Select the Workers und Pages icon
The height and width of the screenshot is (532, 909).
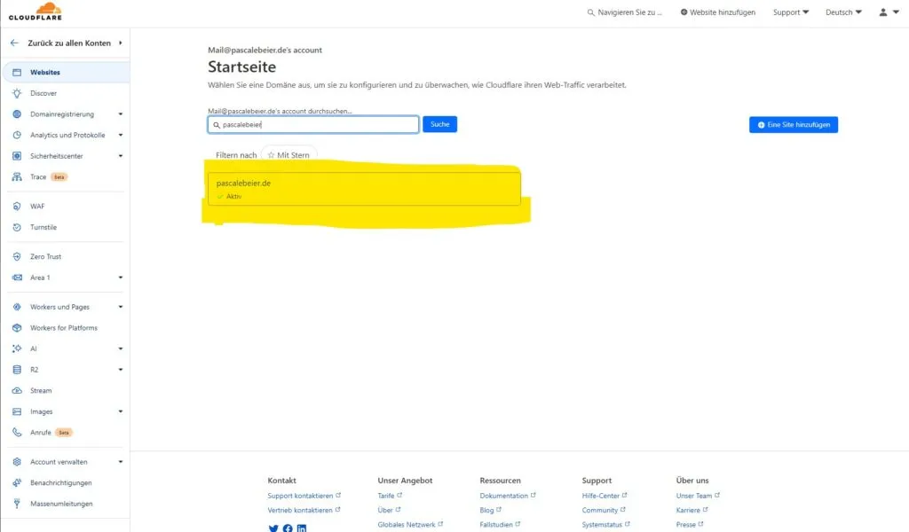pyautogui.click(x=18, y=307)
